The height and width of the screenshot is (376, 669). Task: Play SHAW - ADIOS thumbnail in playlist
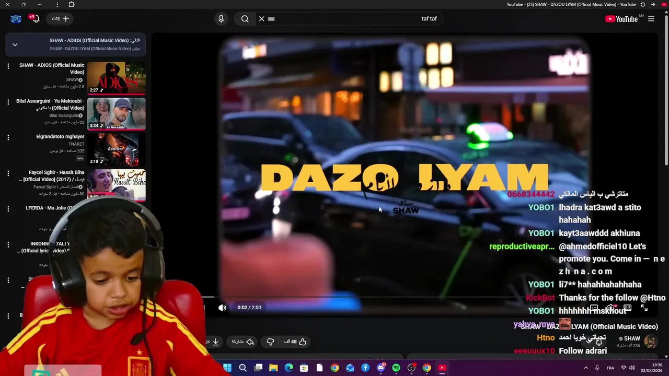pyautogui.click(x=116, y=78)
